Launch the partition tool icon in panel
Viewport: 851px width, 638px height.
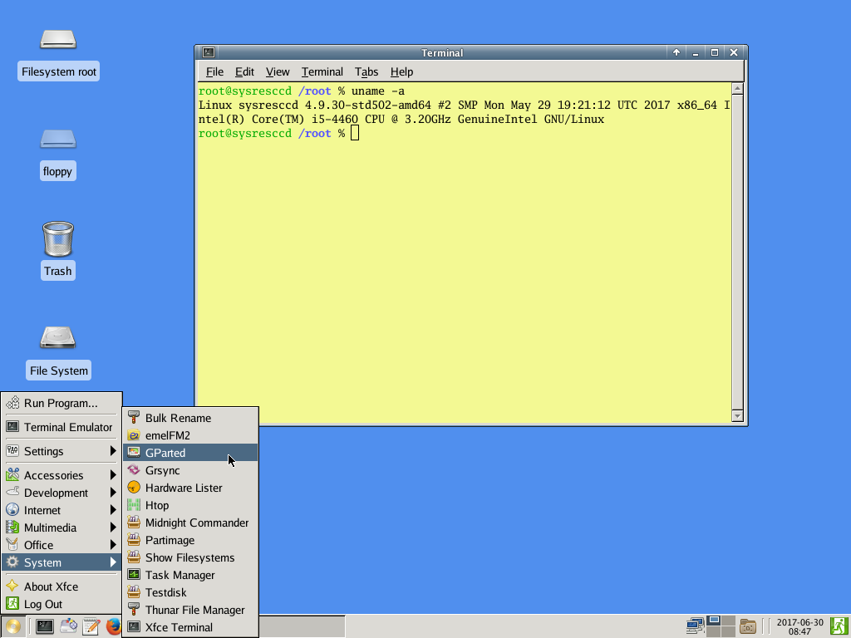point(68,626)
